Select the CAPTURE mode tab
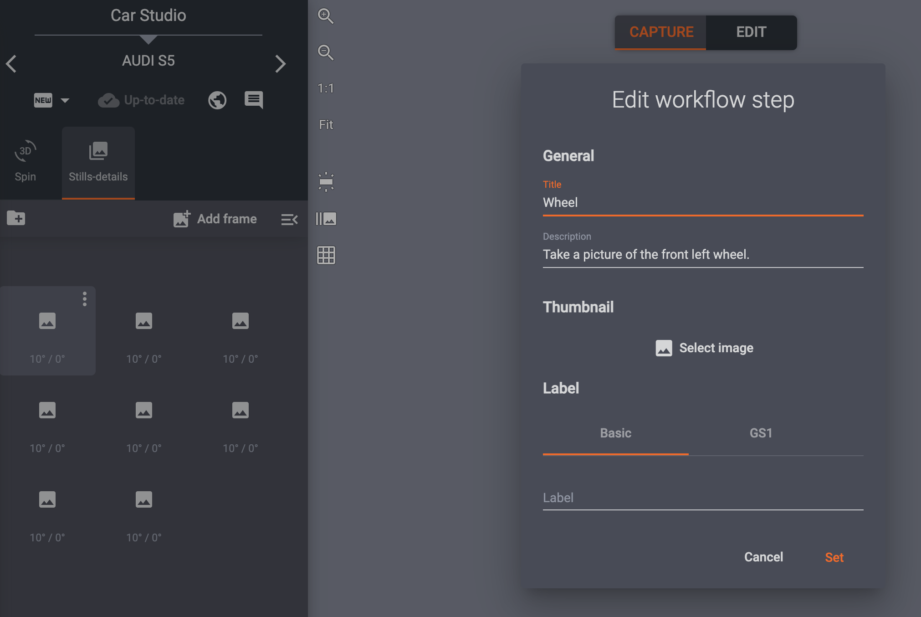Screen dimensions: 921x617 pyautogui.click(x=661, y=32)
